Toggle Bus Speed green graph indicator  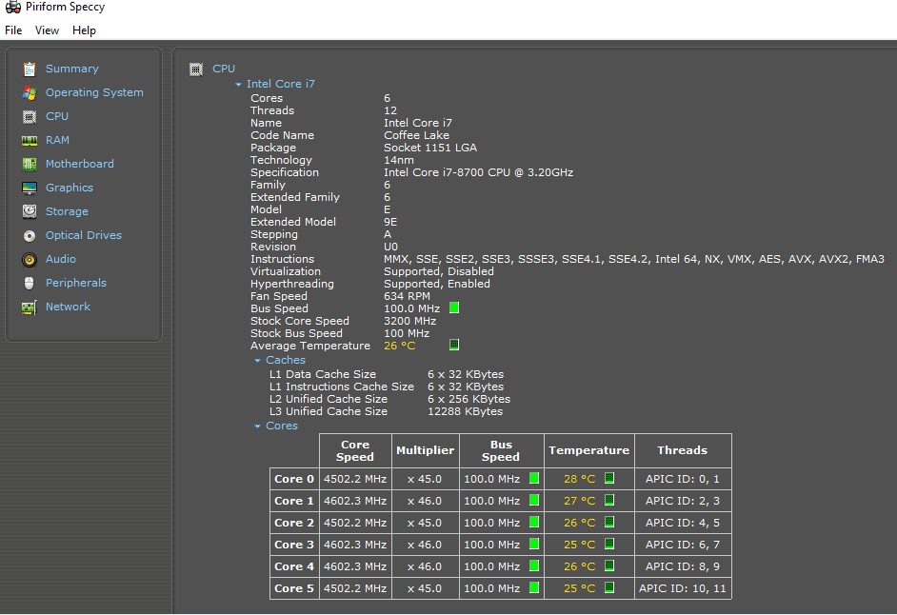click(454, 307)
